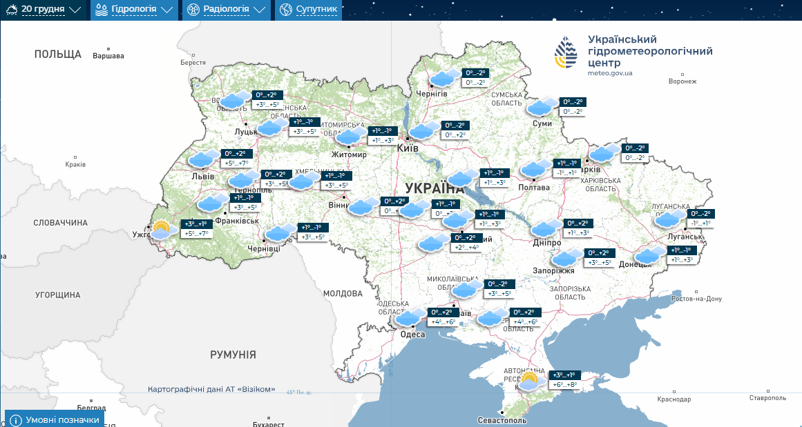Viewport: 802px width, 427px height.
Task: Click the sun-and-cloud icon over Crimea
Action: coord(530,381)
